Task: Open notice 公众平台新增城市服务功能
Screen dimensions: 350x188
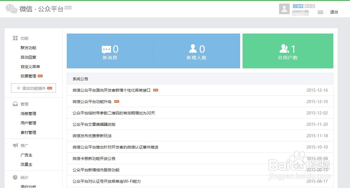Action: [x=96, y=170]
